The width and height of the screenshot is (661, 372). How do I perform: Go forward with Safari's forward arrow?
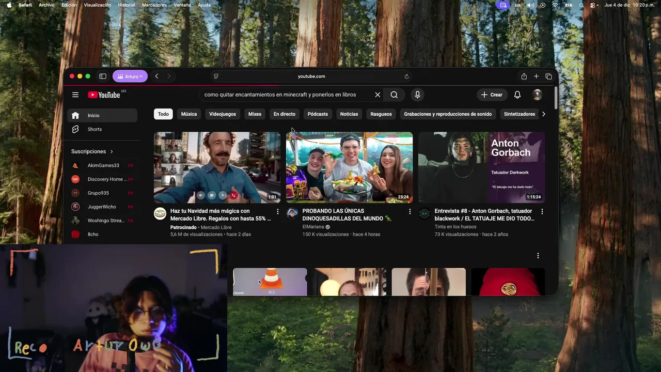click(x=168, y=76)
